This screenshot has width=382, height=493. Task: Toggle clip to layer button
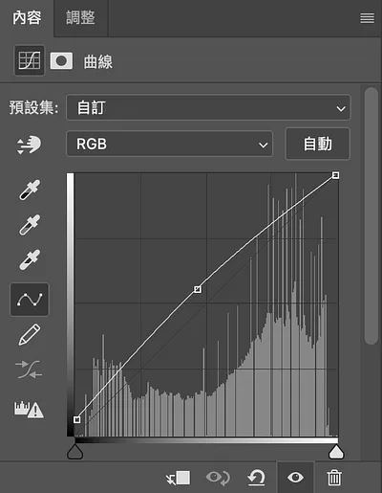pos(179,478)
